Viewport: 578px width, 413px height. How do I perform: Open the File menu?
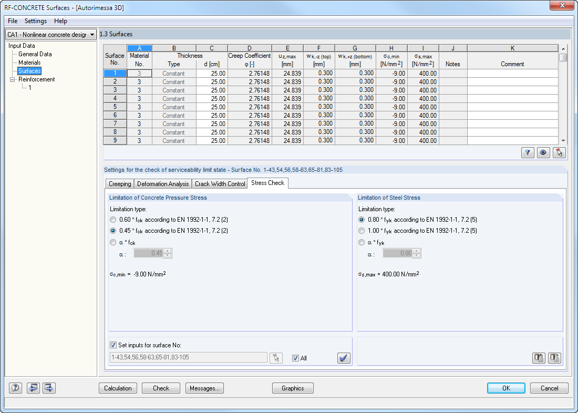(x=13, y=21)
